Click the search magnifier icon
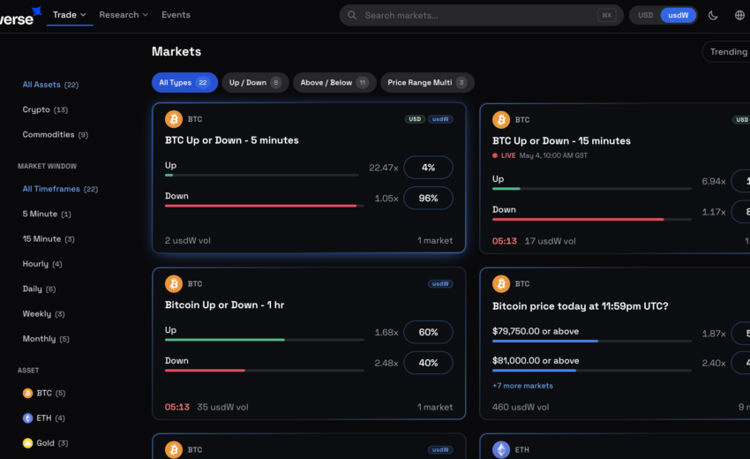This screenshot has width=750, height=459. (x=352, y=15)
